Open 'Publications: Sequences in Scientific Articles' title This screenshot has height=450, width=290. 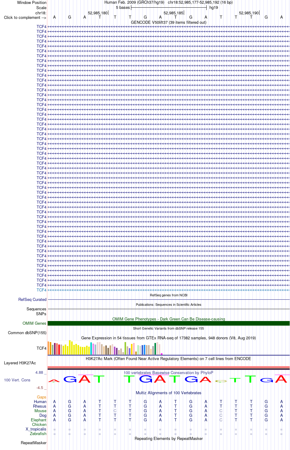pyautogui.click(x=169, y=305)
